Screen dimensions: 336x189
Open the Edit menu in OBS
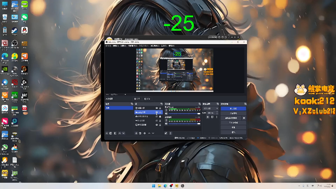[116, 46]
